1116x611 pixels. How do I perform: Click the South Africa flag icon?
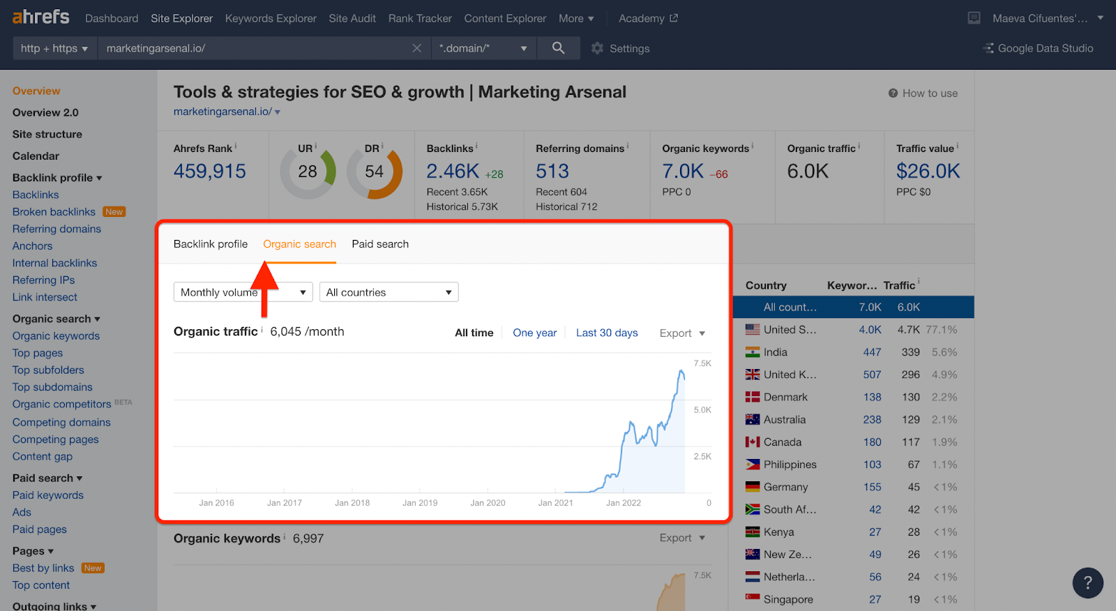(753, 509)
